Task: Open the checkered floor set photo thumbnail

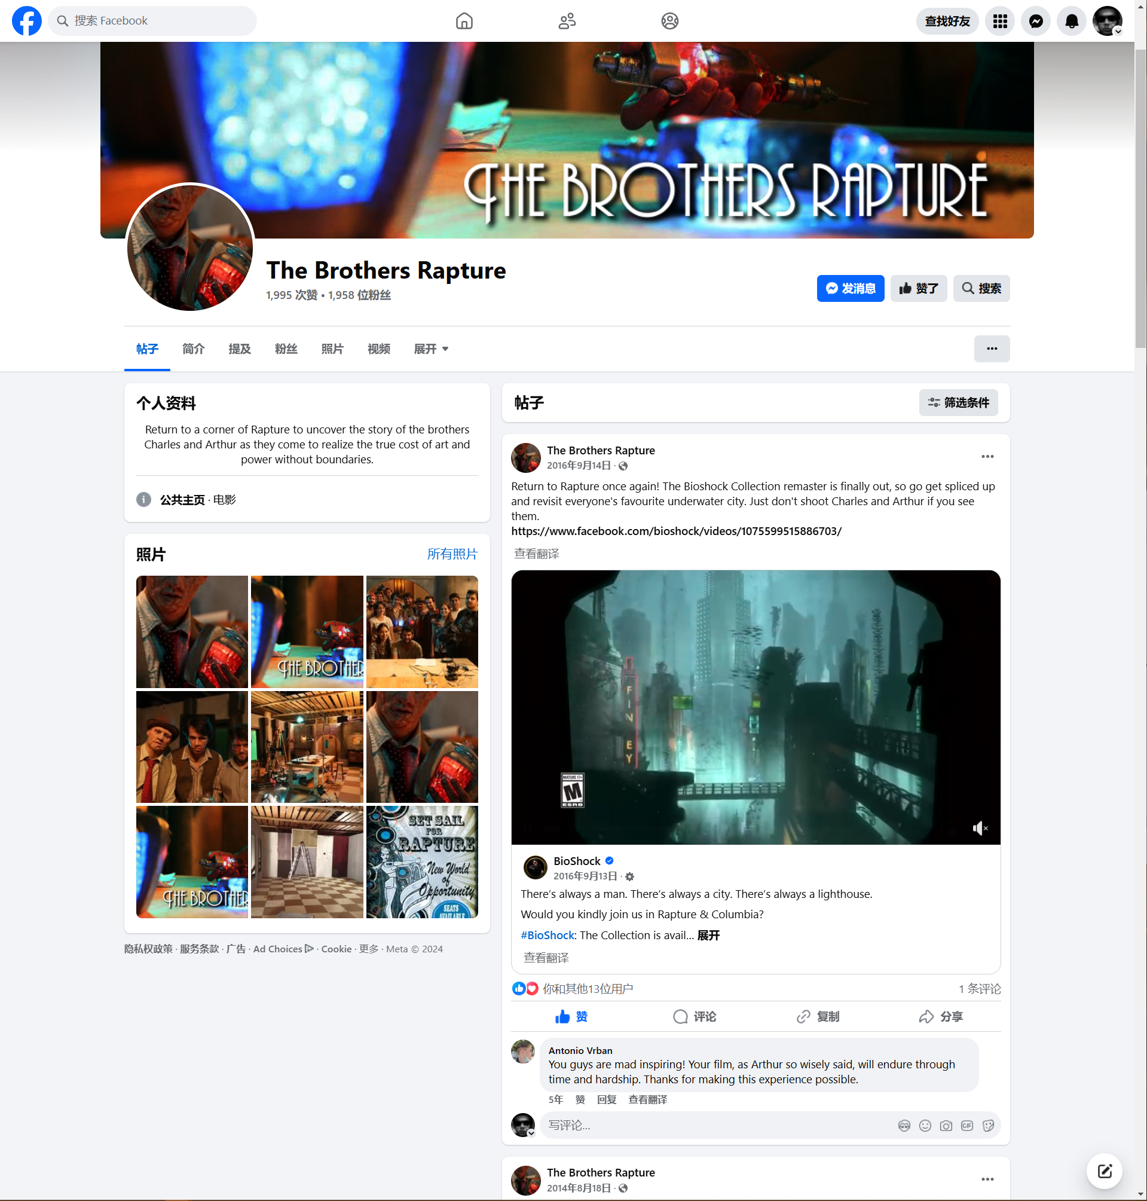Action: (x=306, y=861)
